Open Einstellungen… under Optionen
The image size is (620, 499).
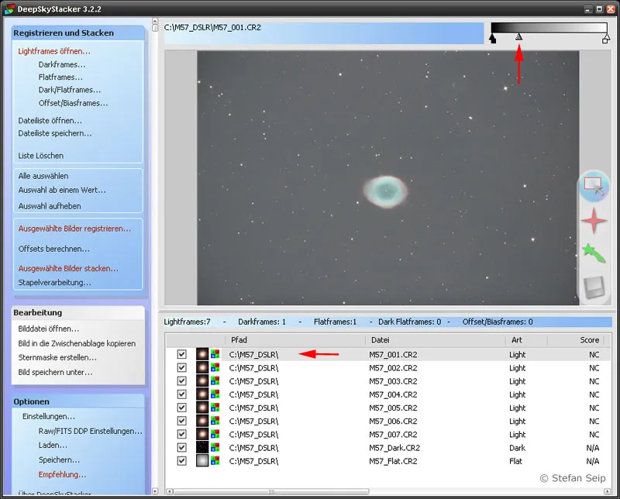pos(49,416)
